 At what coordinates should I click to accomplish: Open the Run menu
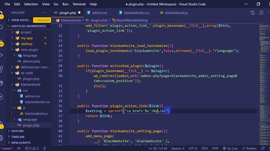[x=65, y=4]
